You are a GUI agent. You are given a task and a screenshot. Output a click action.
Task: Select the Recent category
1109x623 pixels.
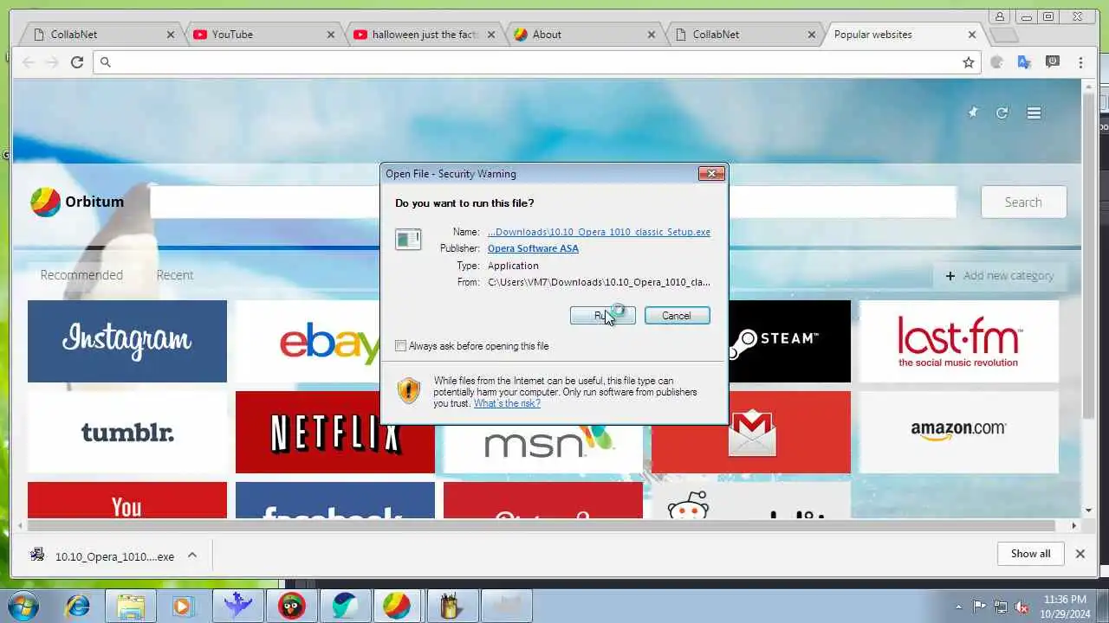tap(174, 275)
